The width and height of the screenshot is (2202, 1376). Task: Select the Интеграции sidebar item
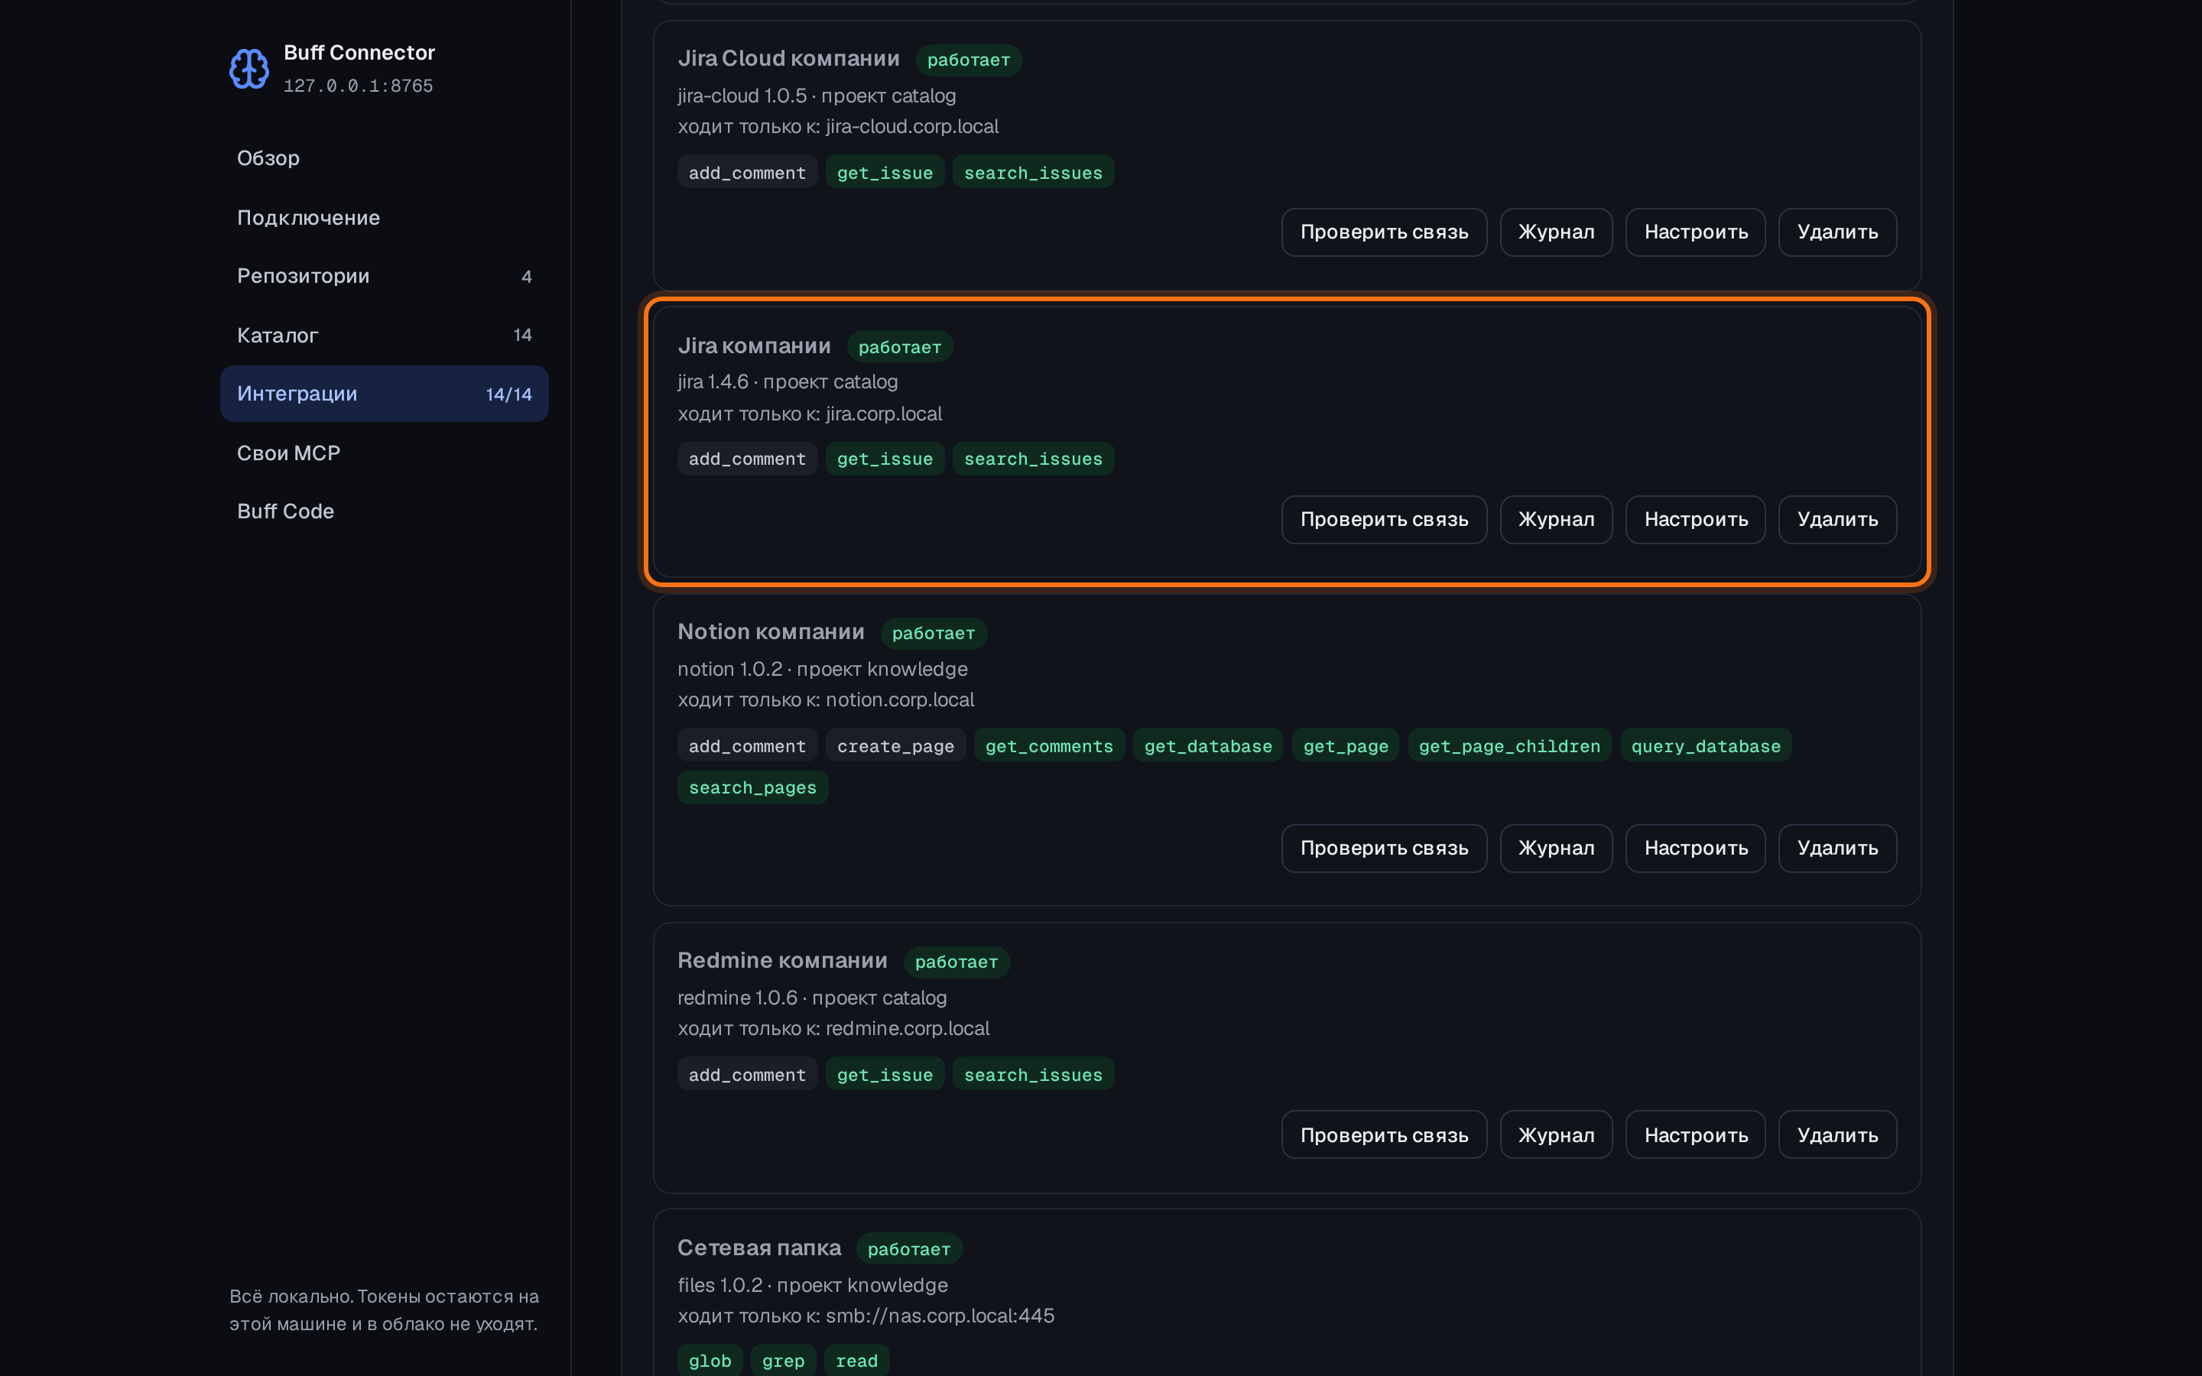(384, 394)
